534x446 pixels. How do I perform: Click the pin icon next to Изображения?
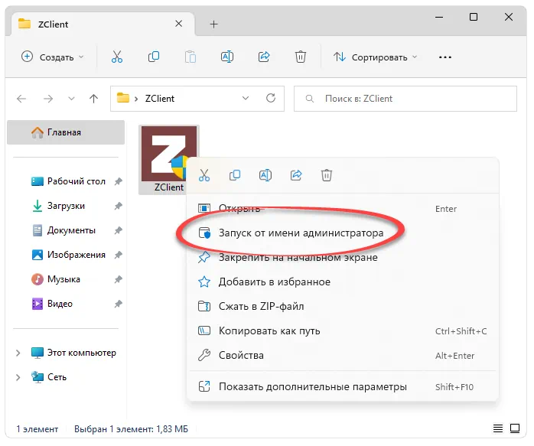pos(118,255)
